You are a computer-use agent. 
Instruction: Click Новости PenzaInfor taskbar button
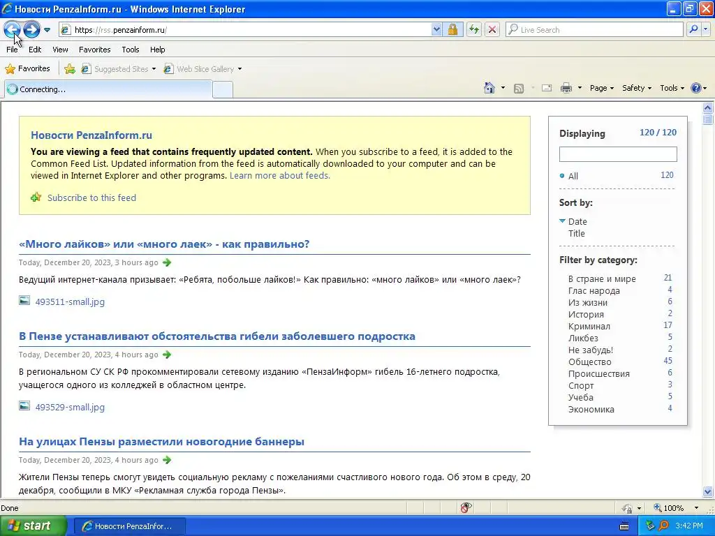coord(128,526)
